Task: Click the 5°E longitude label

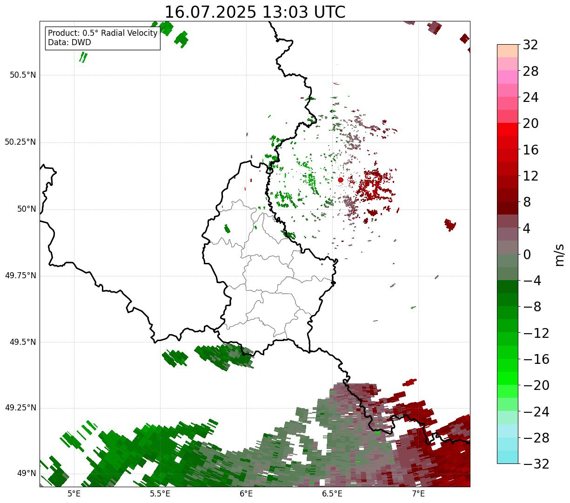Action: click(74, 493)
